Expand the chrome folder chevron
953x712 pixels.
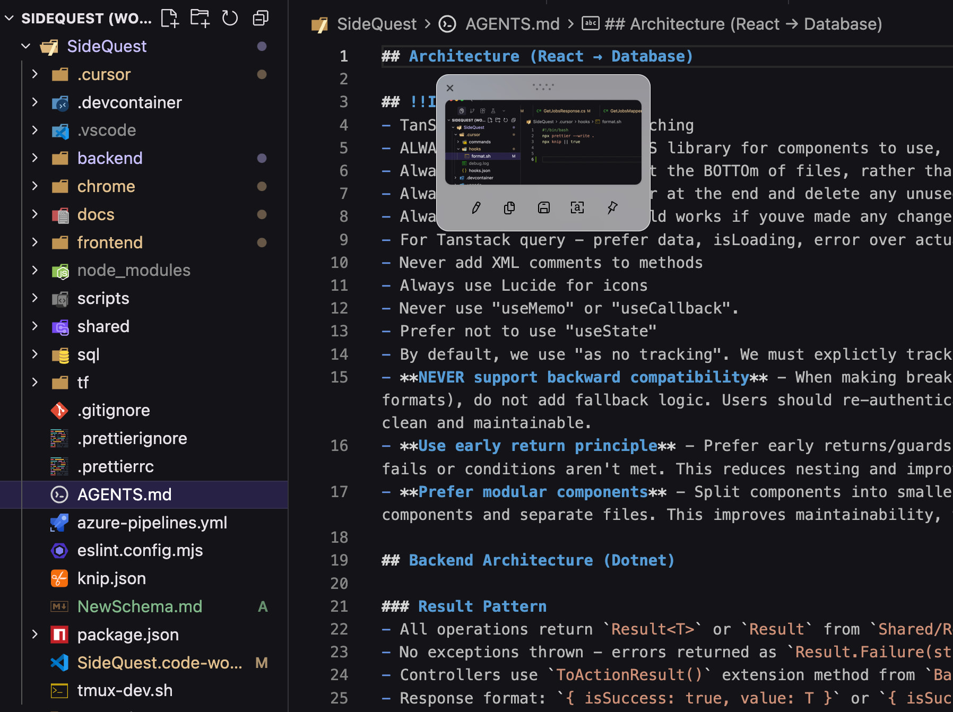click(35, 186)
